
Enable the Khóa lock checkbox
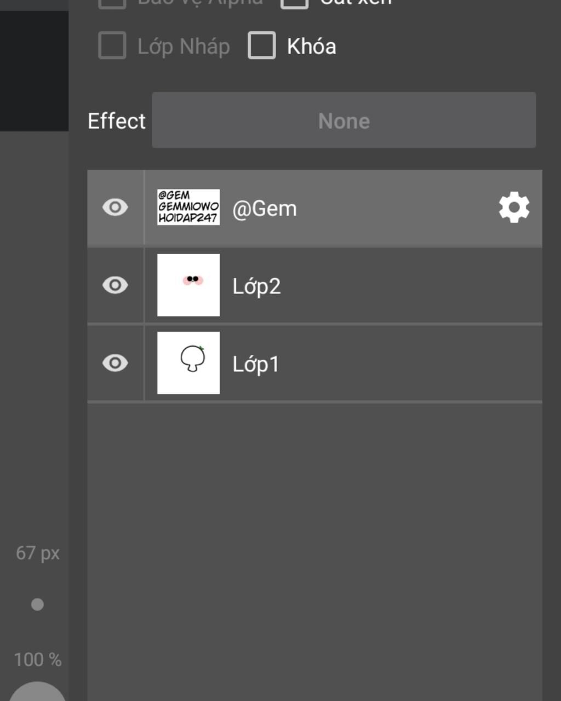(262, 45)
